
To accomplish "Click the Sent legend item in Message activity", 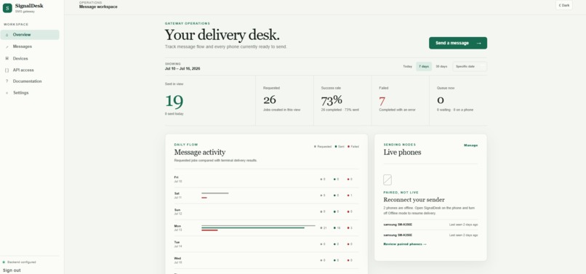I will coord(340,147).
